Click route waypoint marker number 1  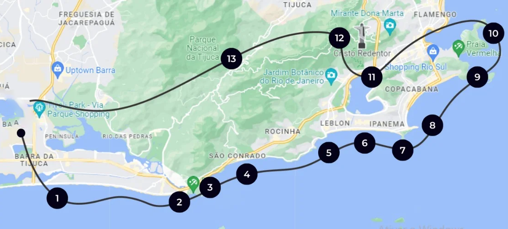(57, 198)
